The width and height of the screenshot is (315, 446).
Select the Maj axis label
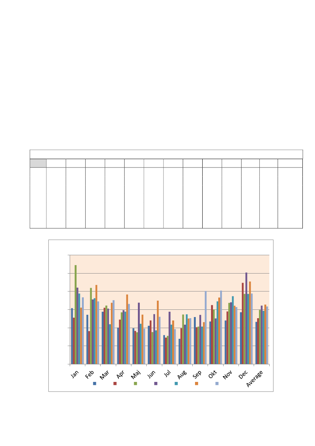coord(136,375)
